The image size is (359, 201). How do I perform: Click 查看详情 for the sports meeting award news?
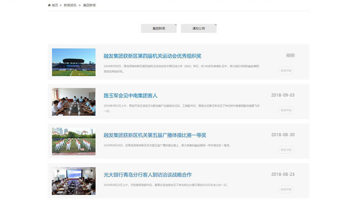[x=286, y=71]
